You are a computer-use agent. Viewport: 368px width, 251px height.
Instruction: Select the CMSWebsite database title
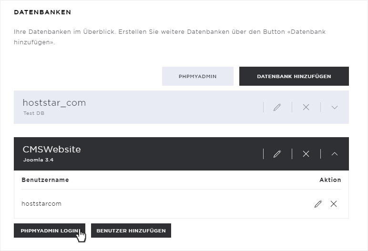click(51, 149)
